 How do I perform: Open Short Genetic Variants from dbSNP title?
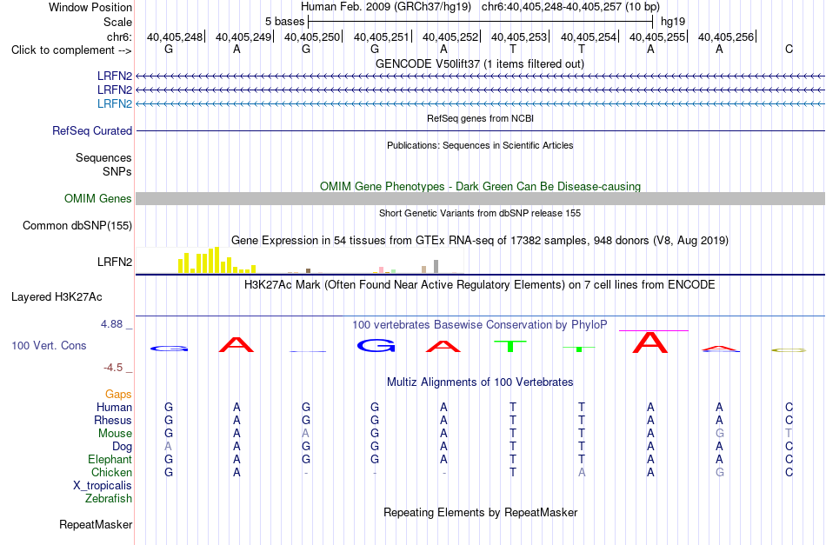click(x=480, y=213)
